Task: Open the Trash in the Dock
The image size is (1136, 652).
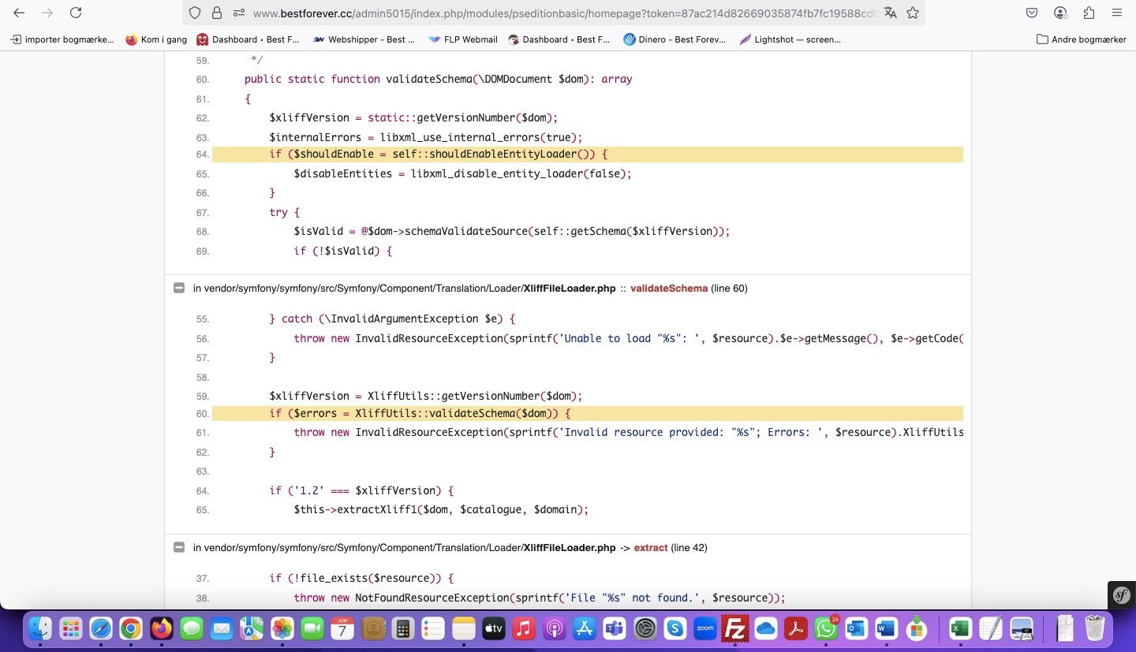Action: click(1095, 628)
